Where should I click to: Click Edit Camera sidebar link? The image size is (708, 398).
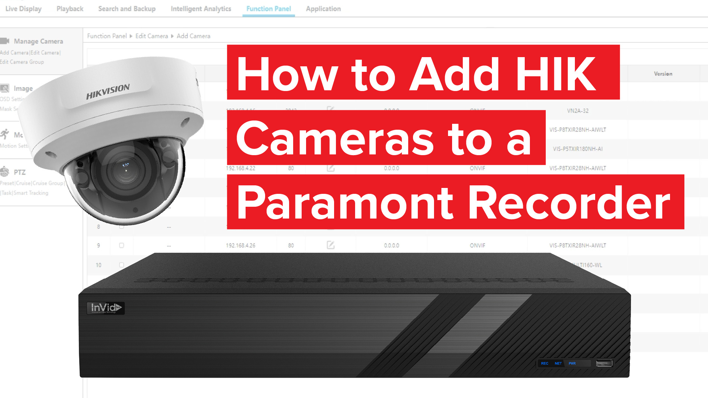click(x=45, y=53)
